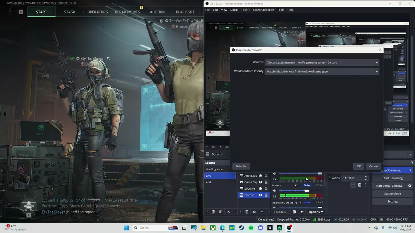Toggle lock on Discord source
Screen dimensions: 415x233
266,195
